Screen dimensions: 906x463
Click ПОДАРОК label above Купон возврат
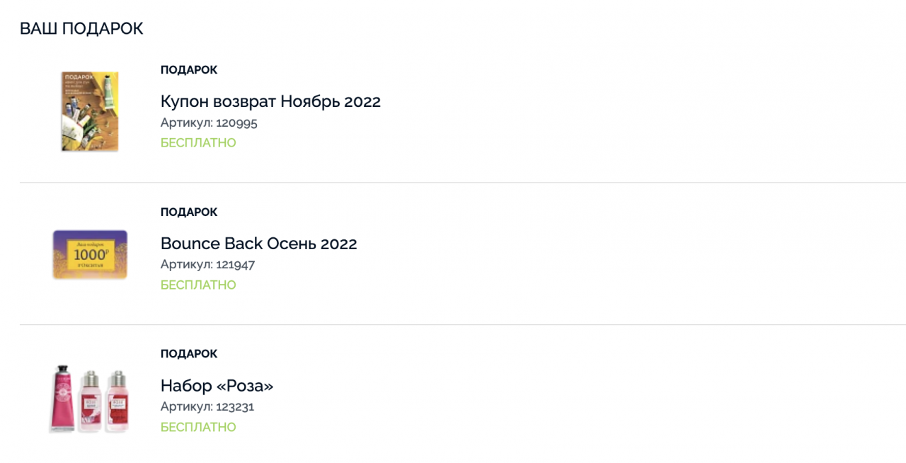point(189,70)
